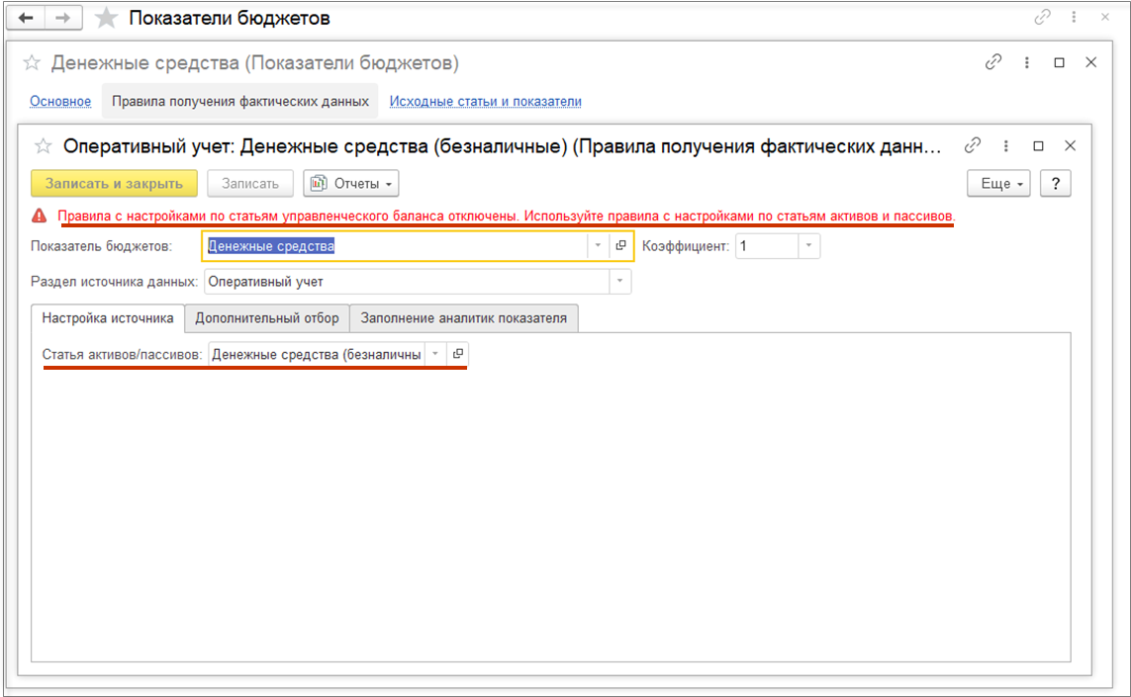The width and height of the screenshot is (1131, 697).
Task: Click the red warning message text
Action: click(507, 216)
